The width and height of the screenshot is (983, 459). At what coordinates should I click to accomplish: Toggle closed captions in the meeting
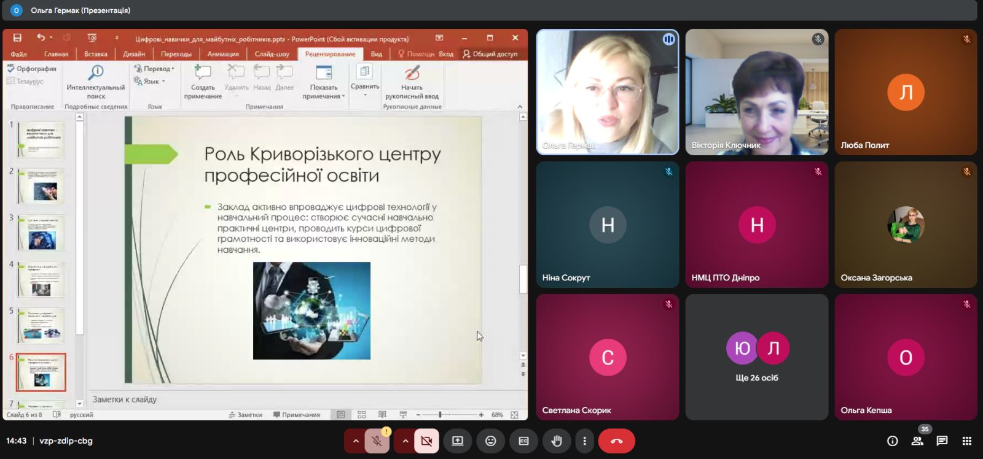tap(523, 441)
